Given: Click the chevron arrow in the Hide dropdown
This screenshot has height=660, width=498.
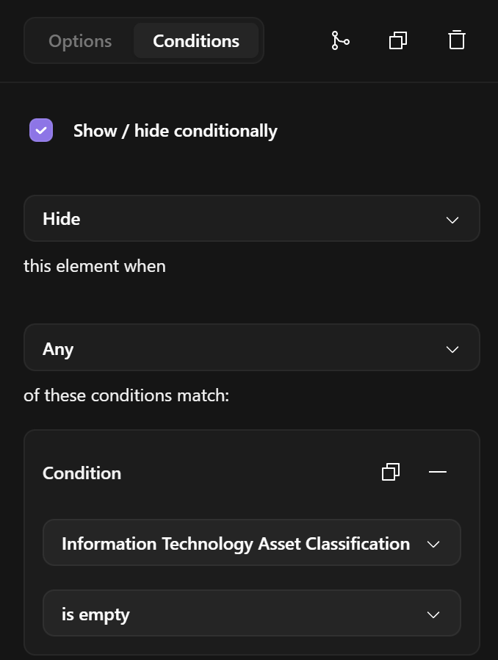Looking at the screenshot, I should 452,219.
